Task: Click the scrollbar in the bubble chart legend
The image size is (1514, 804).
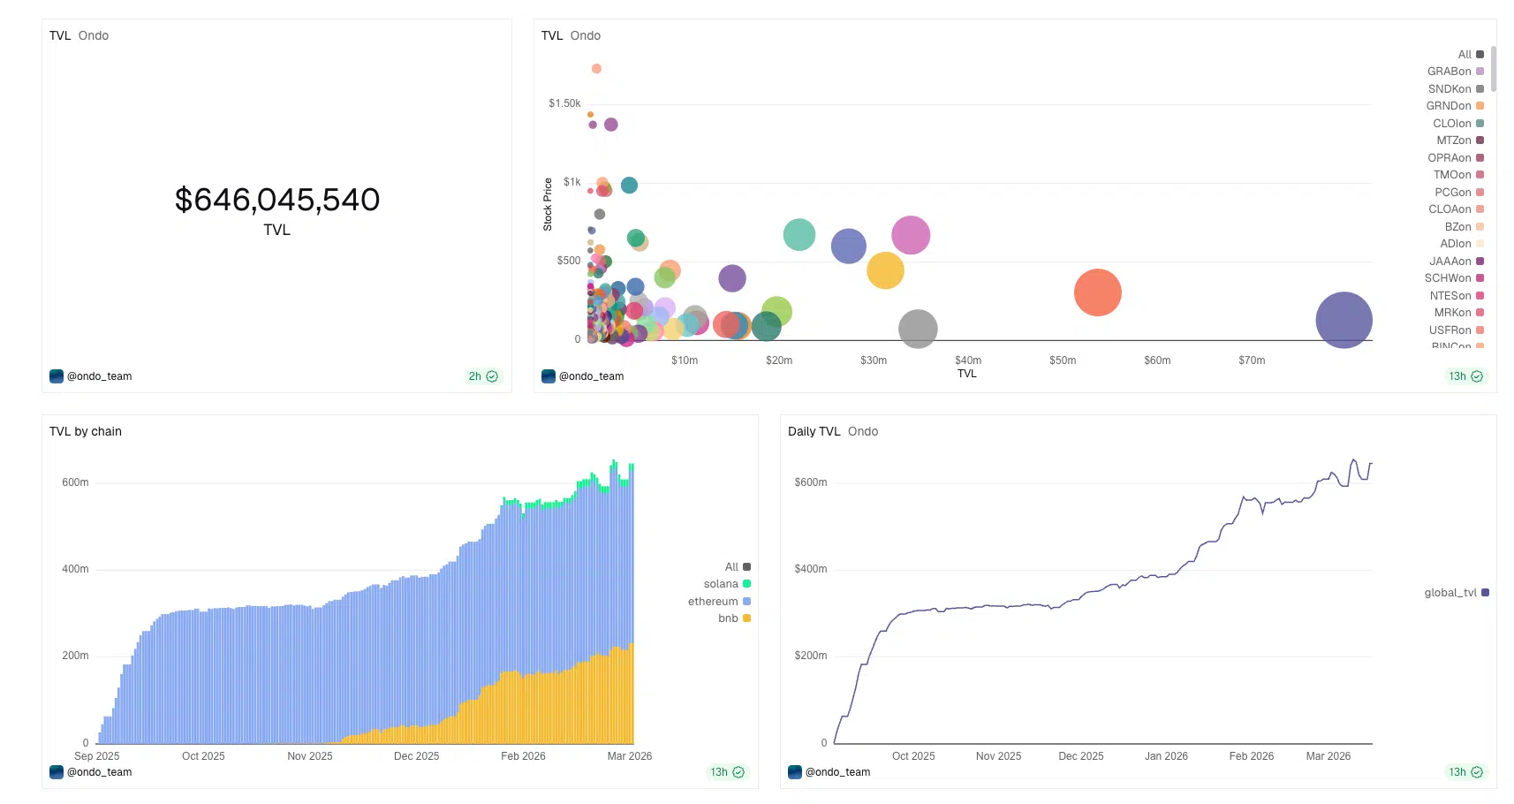Action: pos(1494,69)
